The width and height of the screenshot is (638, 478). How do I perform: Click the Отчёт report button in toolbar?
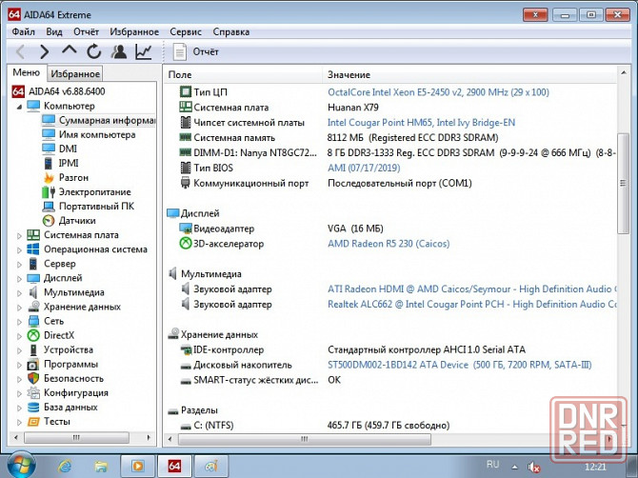(196, 52)
